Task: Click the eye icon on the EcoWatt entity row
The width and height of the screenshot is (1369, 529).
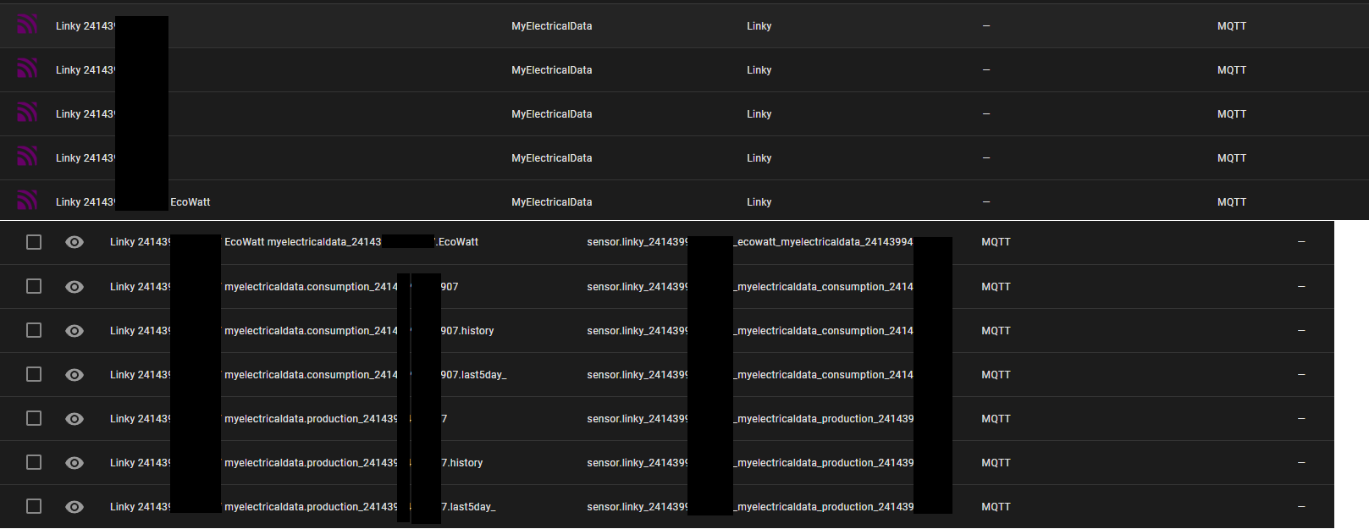Action: [75, 242]
